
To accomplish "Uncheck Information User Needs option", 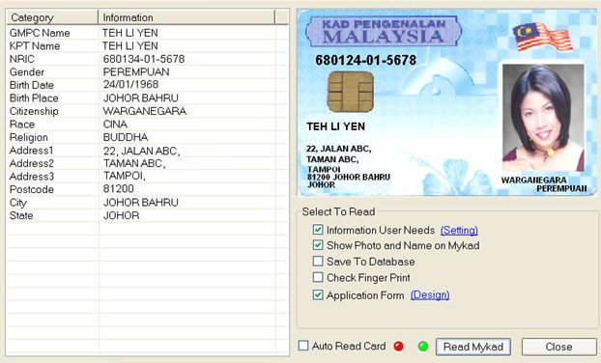I will pos(318,230).
